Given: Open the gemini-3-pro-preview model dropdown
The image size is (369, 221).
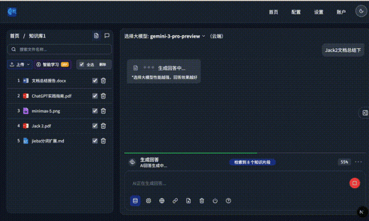Looking at the screenshot, I should click(178, 36).
